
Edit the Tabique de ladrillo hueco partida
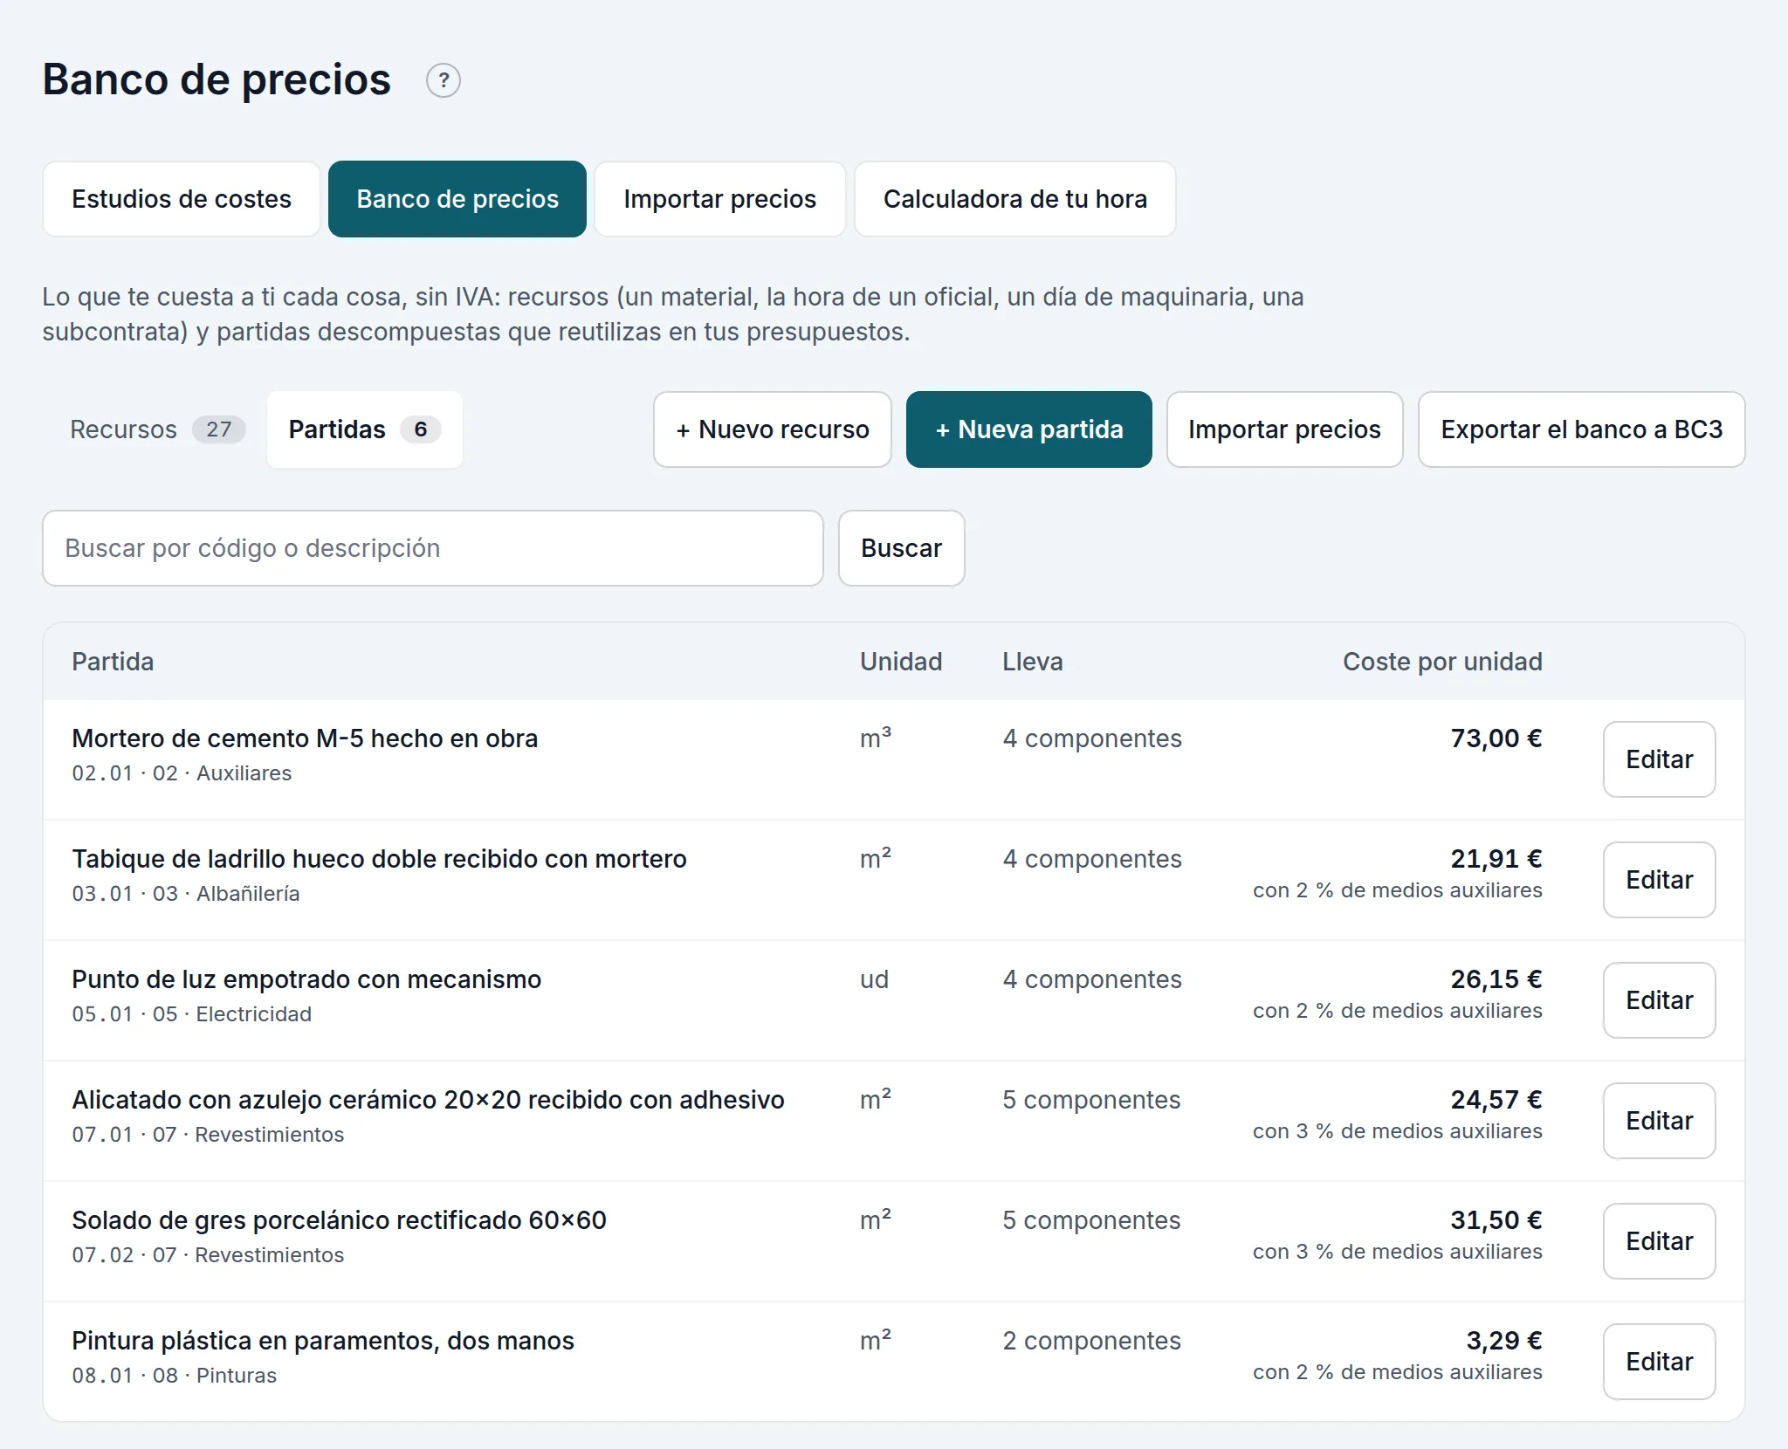tap(1660, 880)
